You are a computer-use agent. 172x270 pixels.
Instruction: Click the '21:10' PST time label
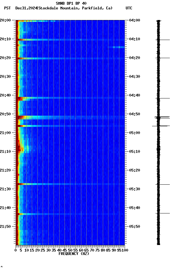click(x=5, y=152)
